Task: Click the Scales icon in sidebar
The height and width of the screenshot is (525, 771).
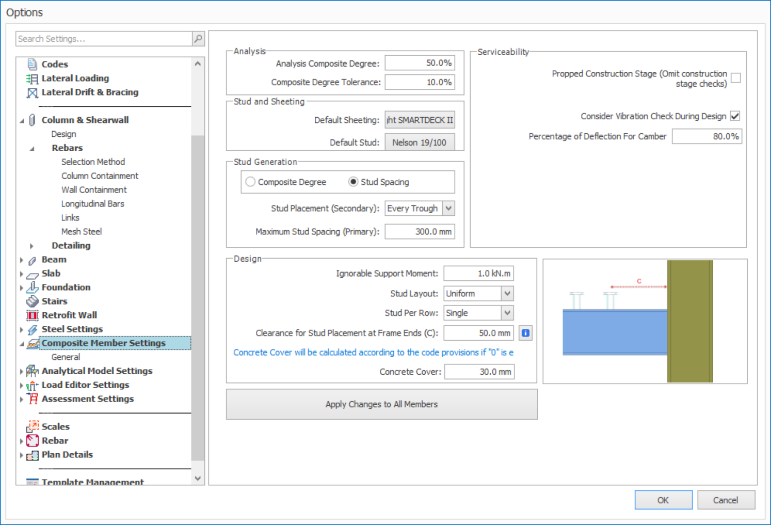Action: tap(33, 426)
